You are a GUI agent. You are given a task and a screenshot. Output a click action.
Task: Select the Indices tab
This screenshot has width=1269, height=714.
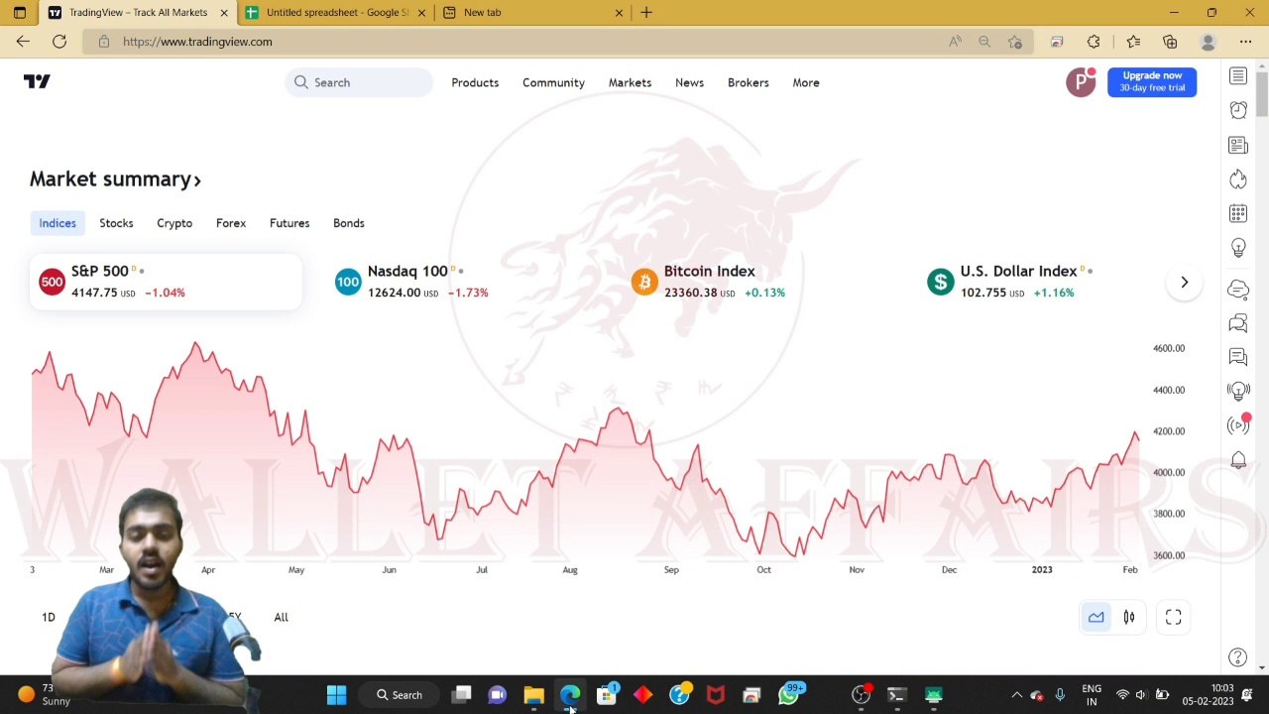[x=58, y=223]
